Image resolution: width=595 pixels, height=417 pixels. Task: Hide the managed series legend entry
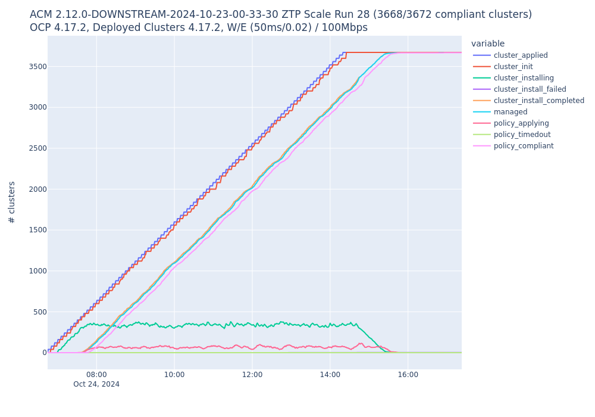click(x=500, y=112)
